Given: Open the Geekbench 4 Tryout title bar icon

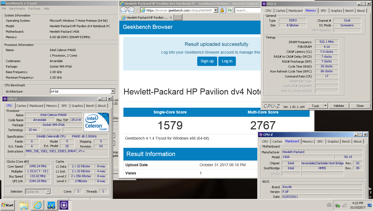Looking at the screenshot, I should coord(3,3).
